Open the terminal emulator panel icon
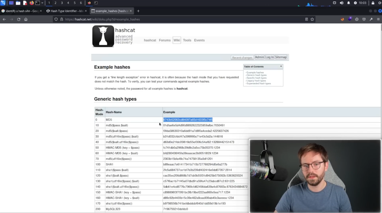 38,3
